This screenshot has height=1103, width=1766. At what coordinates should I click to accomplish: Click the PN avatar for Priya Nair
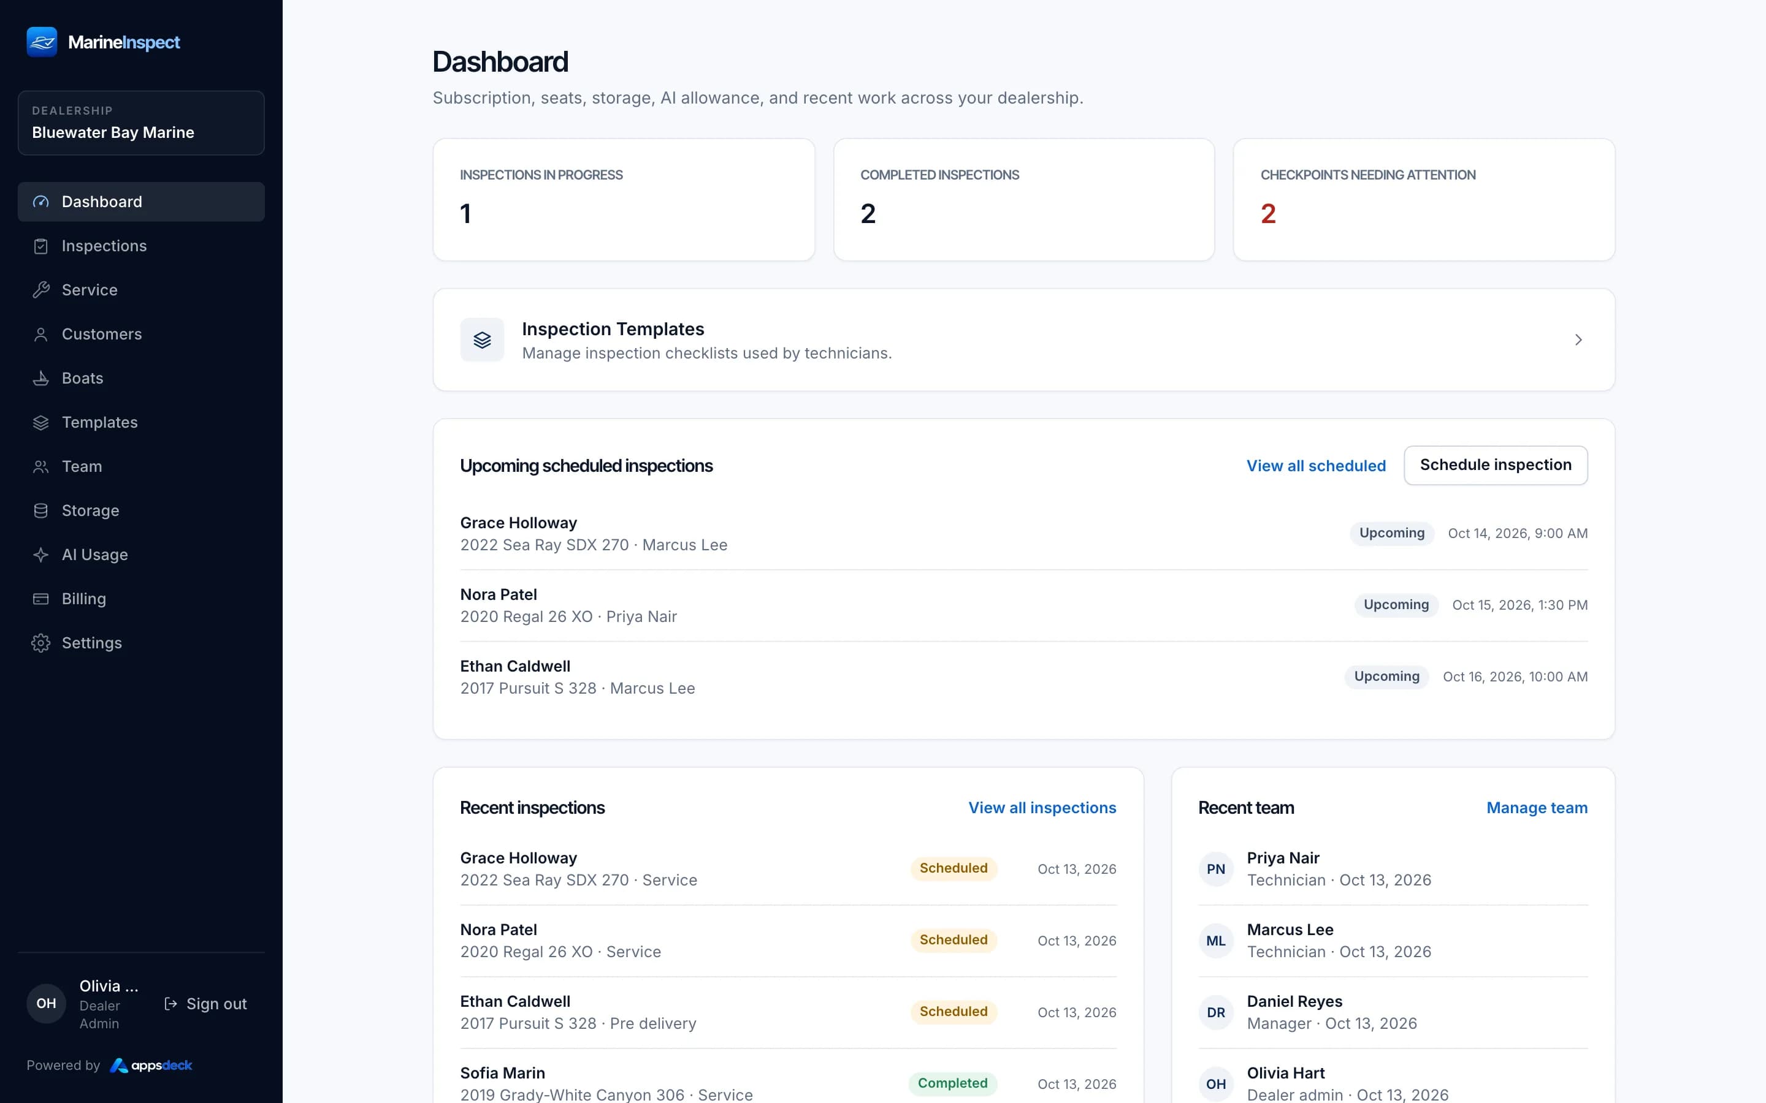point(1216,869)
